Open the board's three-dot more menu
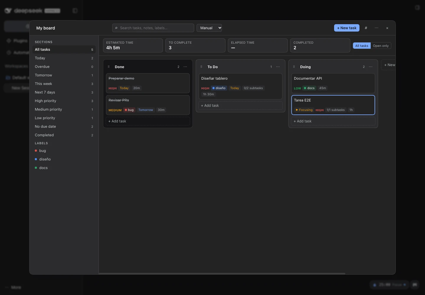 click(377, 28)
